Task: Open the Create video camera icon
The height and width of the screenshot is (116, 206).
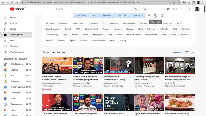Action: [x=175, y=9]
